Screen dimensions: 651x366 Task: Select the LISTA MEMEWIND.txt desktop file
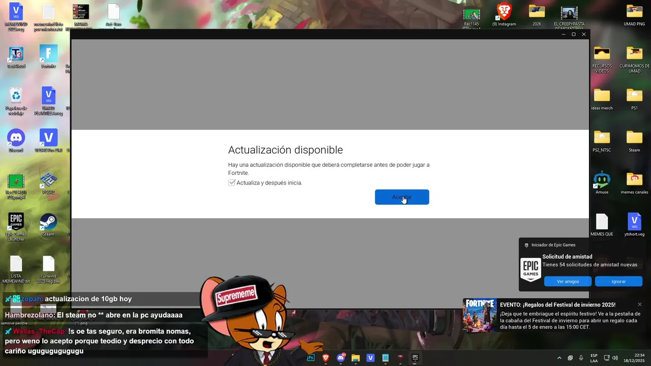pyautogui.click(x=16, y=269)
